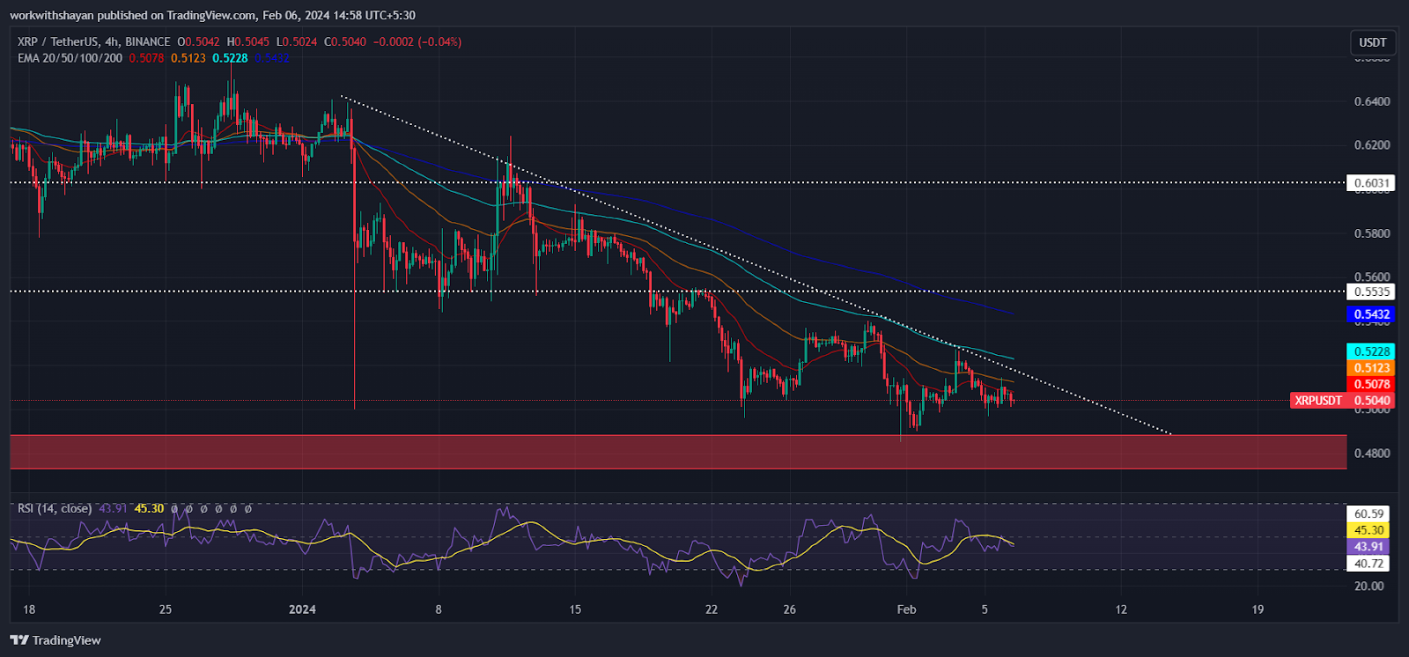Click the open price value O0.5042
The width and height of the screenshot is (1409, 657).
tap(199, 41)
